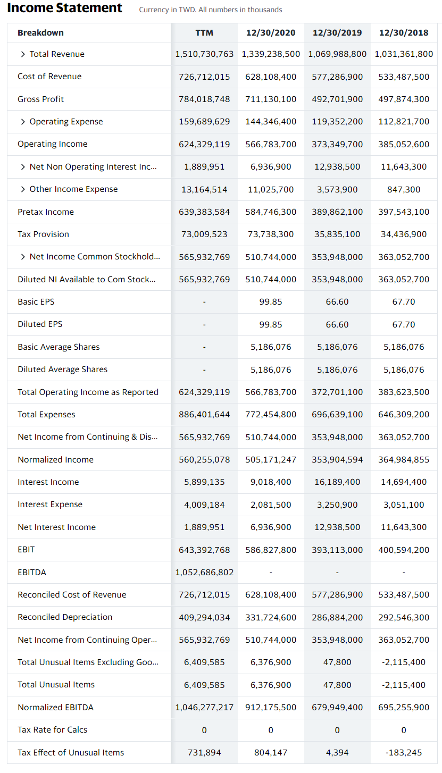442x773 pixels.
Task: Click the Interest Expense row label
Action: pyautogui.click(x=50, y=505)
